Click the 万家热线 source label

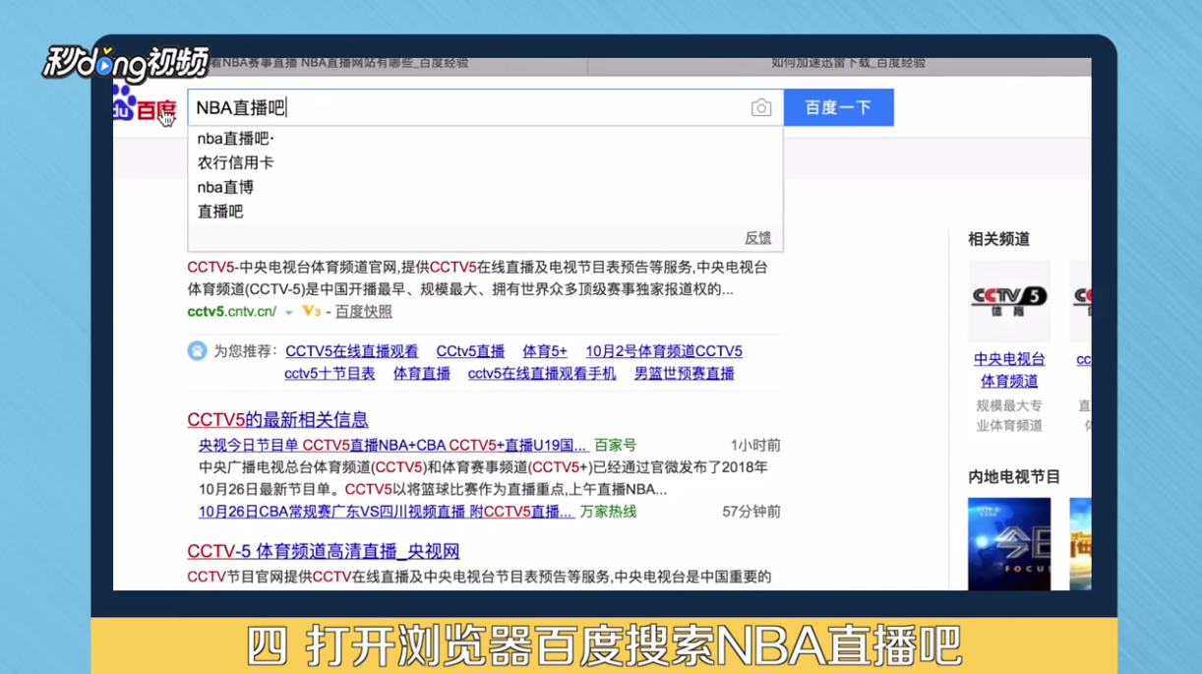(608, 512)
